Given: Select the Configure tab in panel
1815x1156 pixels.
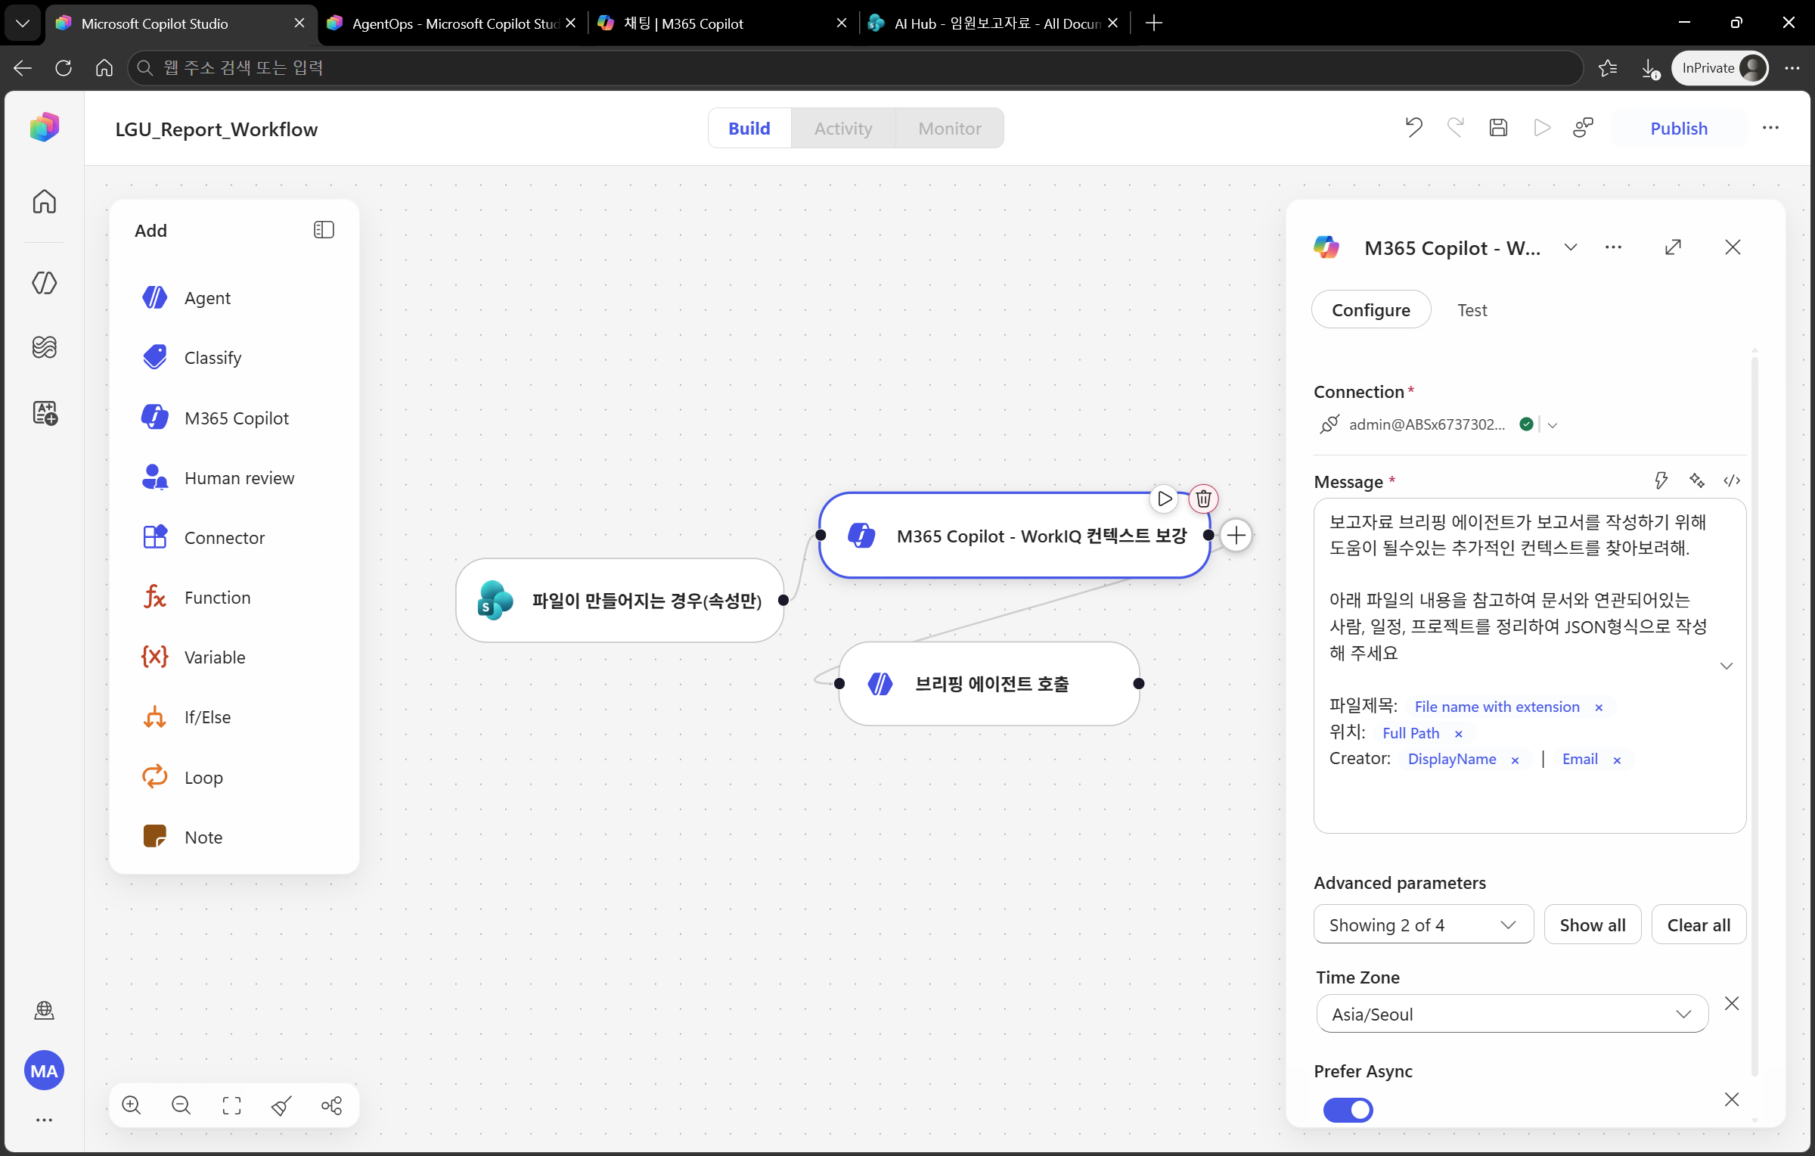Looking at the screenshot, I should tap(1370, 309).
